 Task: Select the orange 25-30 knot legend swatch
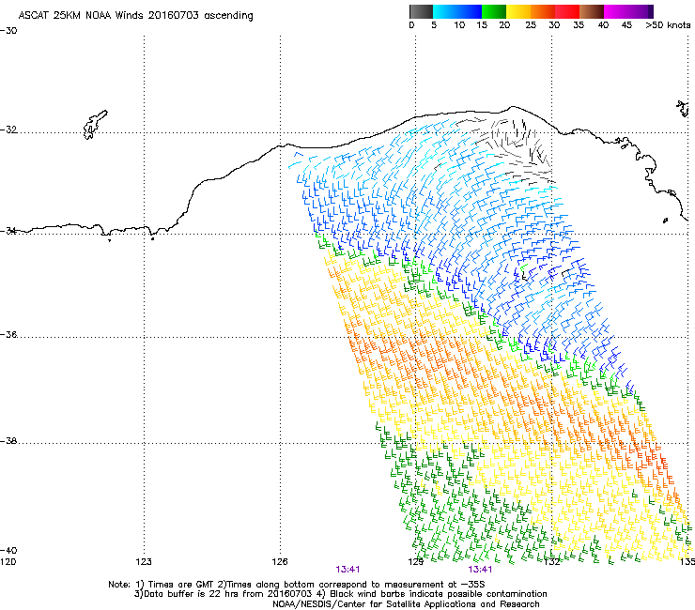tap(543, 11)
